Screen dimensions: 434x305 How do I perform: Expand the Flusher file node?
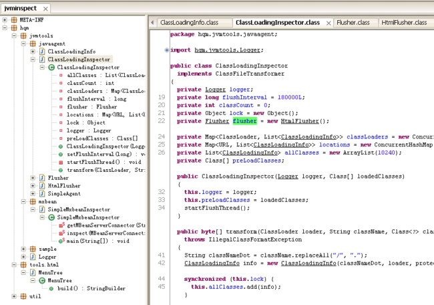(33, 178)
